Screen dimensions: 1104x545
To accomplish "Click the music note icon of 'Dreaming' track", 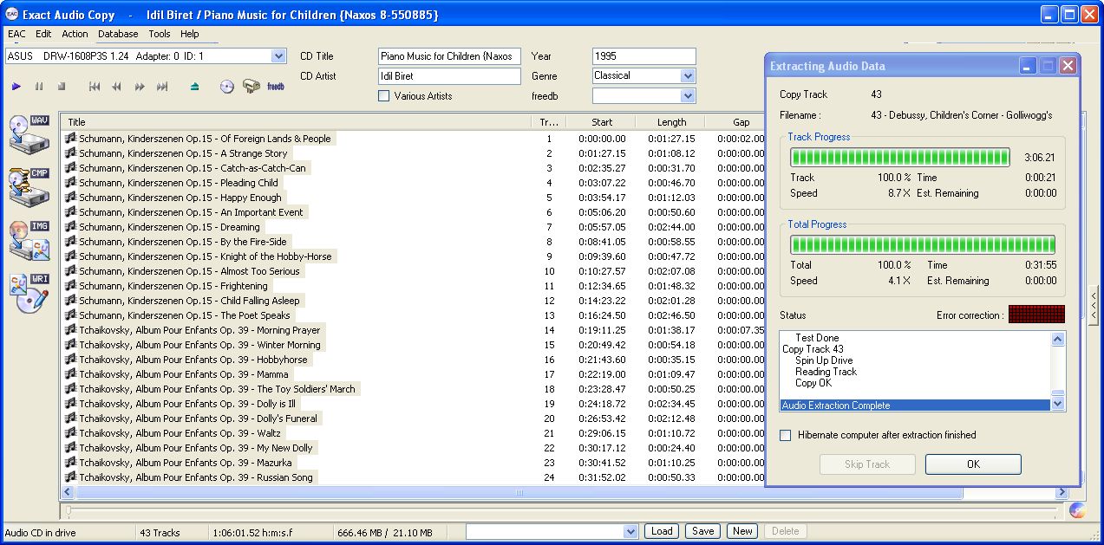I will 71,227.
